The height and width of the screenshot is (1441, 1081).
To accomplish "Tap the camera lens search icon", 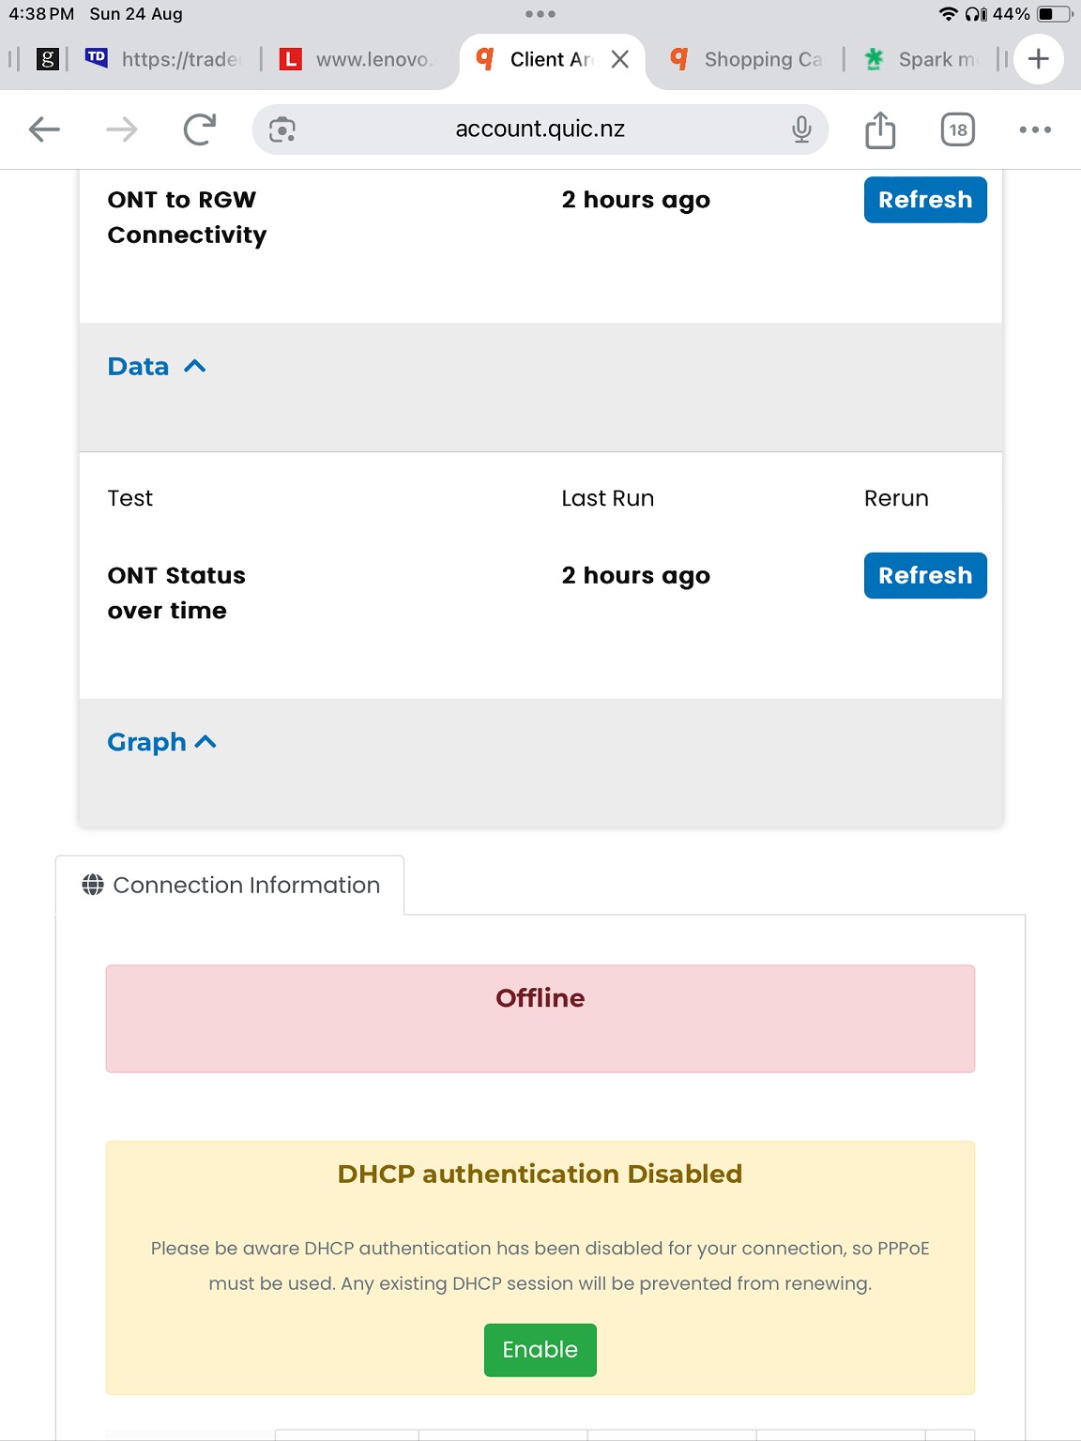I will [x=282, y=129].
